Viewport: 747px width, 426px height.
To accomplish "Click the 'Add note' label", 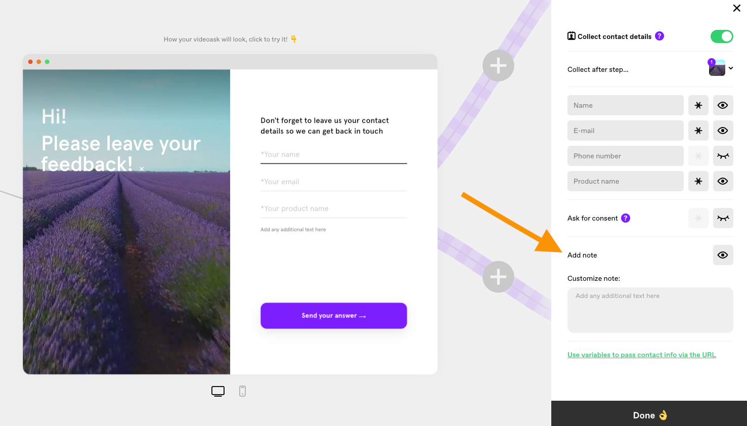I will pos(582,255).
